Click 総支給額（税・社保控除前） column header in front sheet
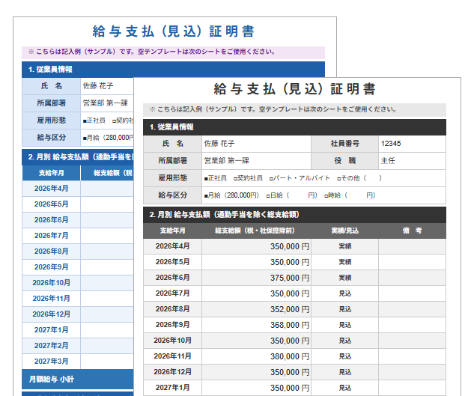 [x=256, y=231]
